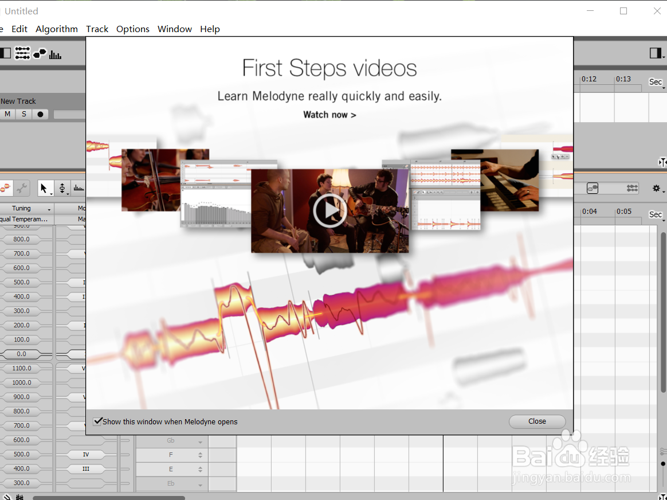Open the Window menu
Image resolution: width=667 pixels, height=500 pixels.
(x=174, y=29)
